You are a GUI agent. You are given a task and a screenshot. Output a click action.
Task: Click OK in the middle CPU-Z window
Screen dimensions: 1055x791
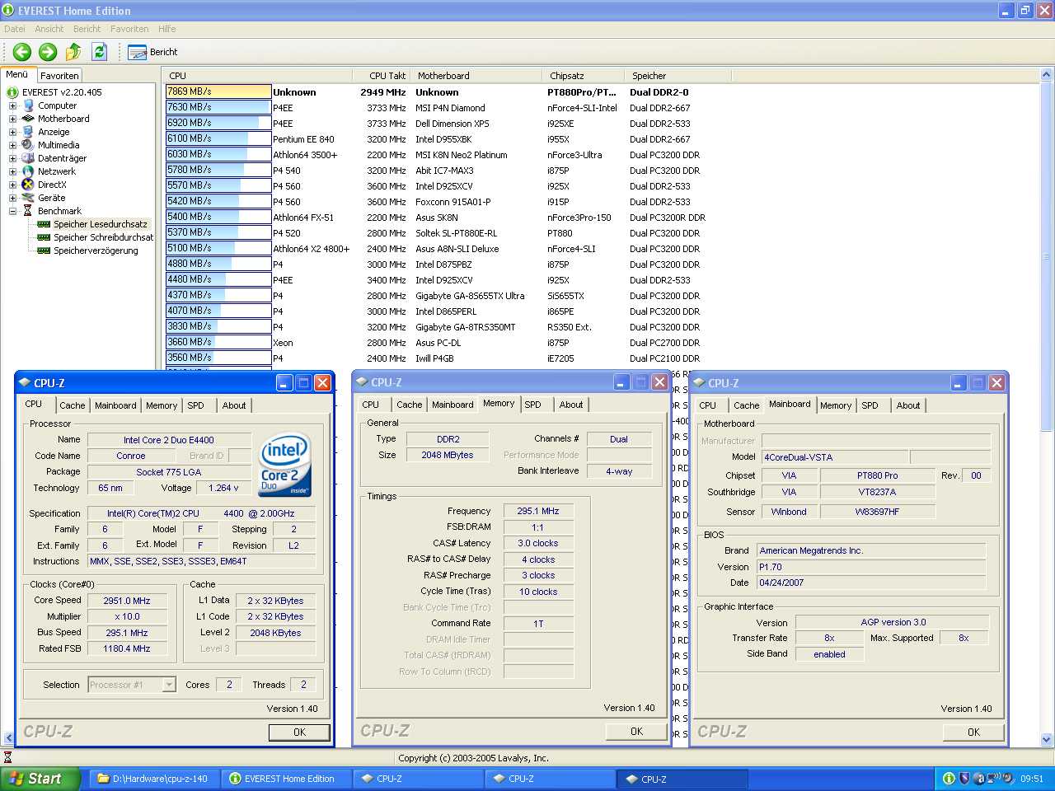pyautogui.click(x=636, y=731)
